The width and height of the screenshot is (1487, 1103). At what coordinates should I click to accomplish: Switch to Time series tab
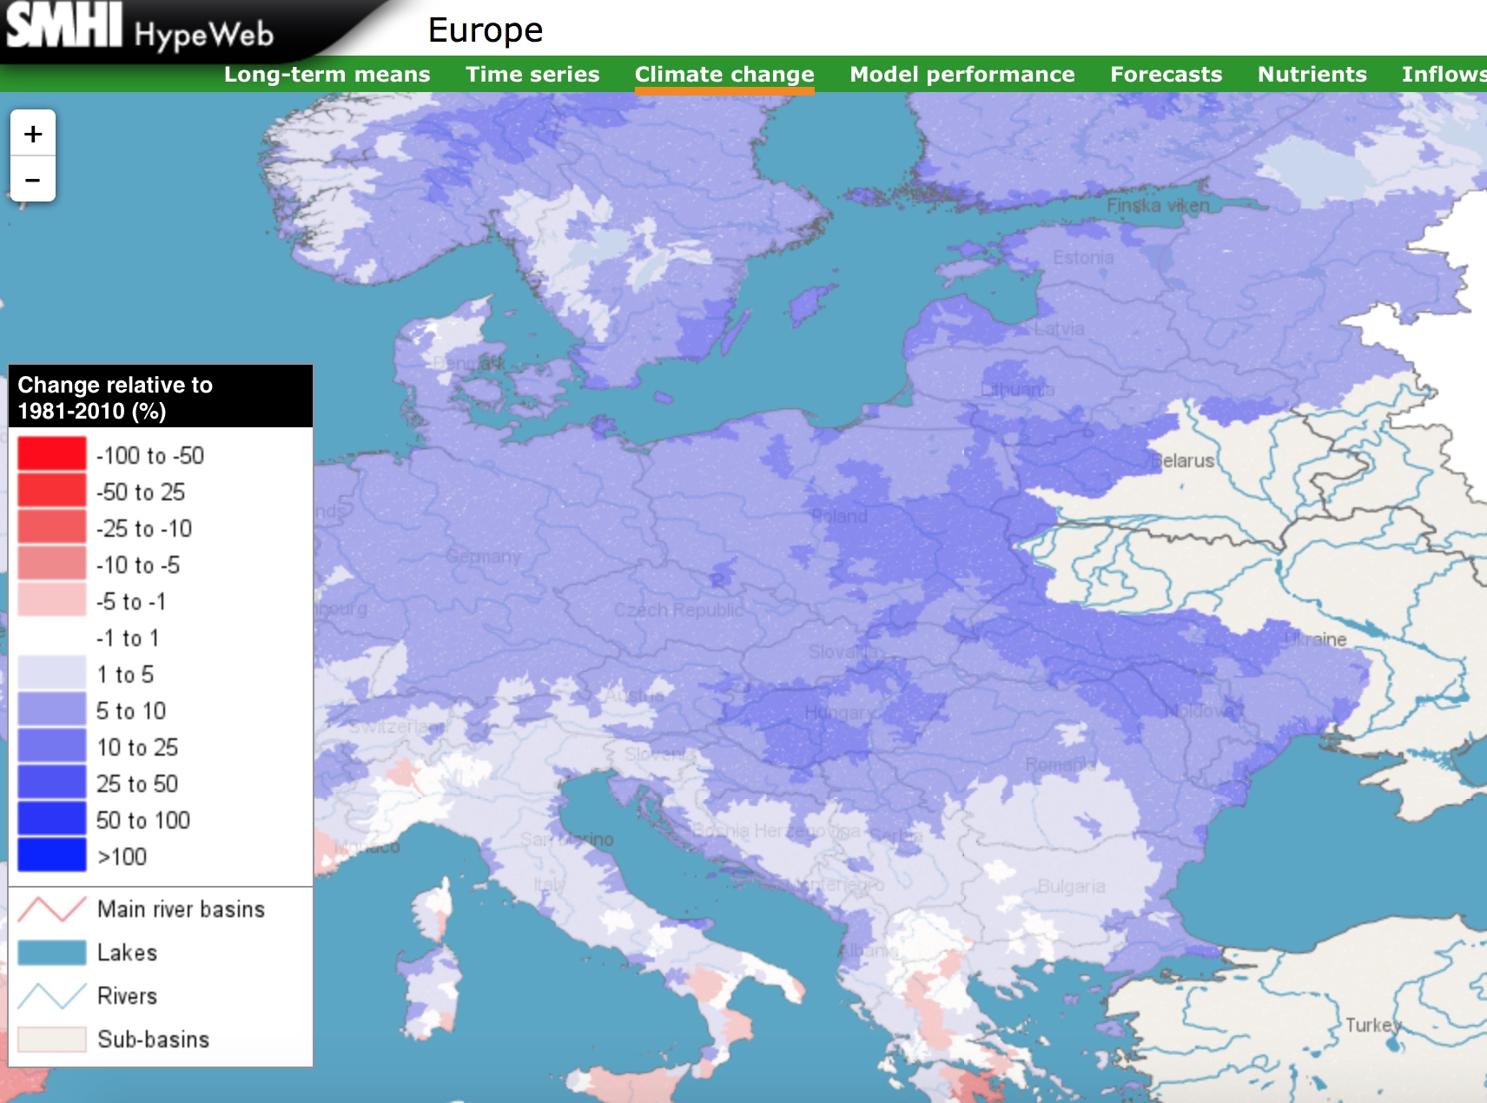click(x=532, y=75)
